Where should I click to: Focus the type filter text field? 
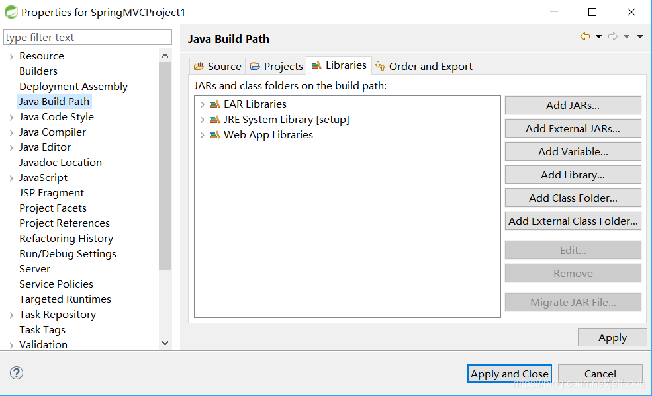tap(88, 38)
